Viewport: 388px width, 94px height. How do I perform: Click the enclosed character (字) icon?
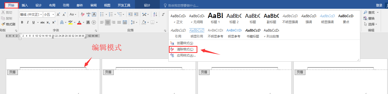(94, 22)
